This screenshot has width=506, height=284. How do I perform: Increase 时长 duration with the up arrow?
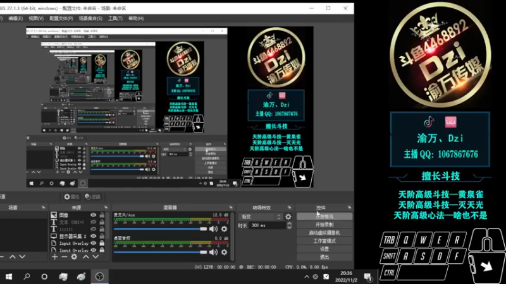click(x=289, y=223)
